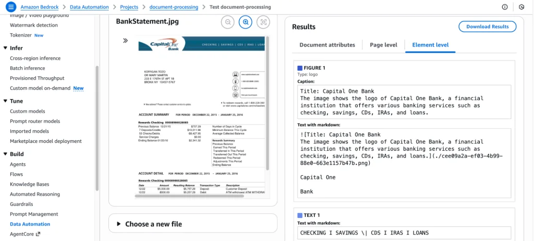Image resolution: width=534 pixels, height=241 pixels.
Task: Open the hexagon settings icon at top right
Action: coord(521,7)
